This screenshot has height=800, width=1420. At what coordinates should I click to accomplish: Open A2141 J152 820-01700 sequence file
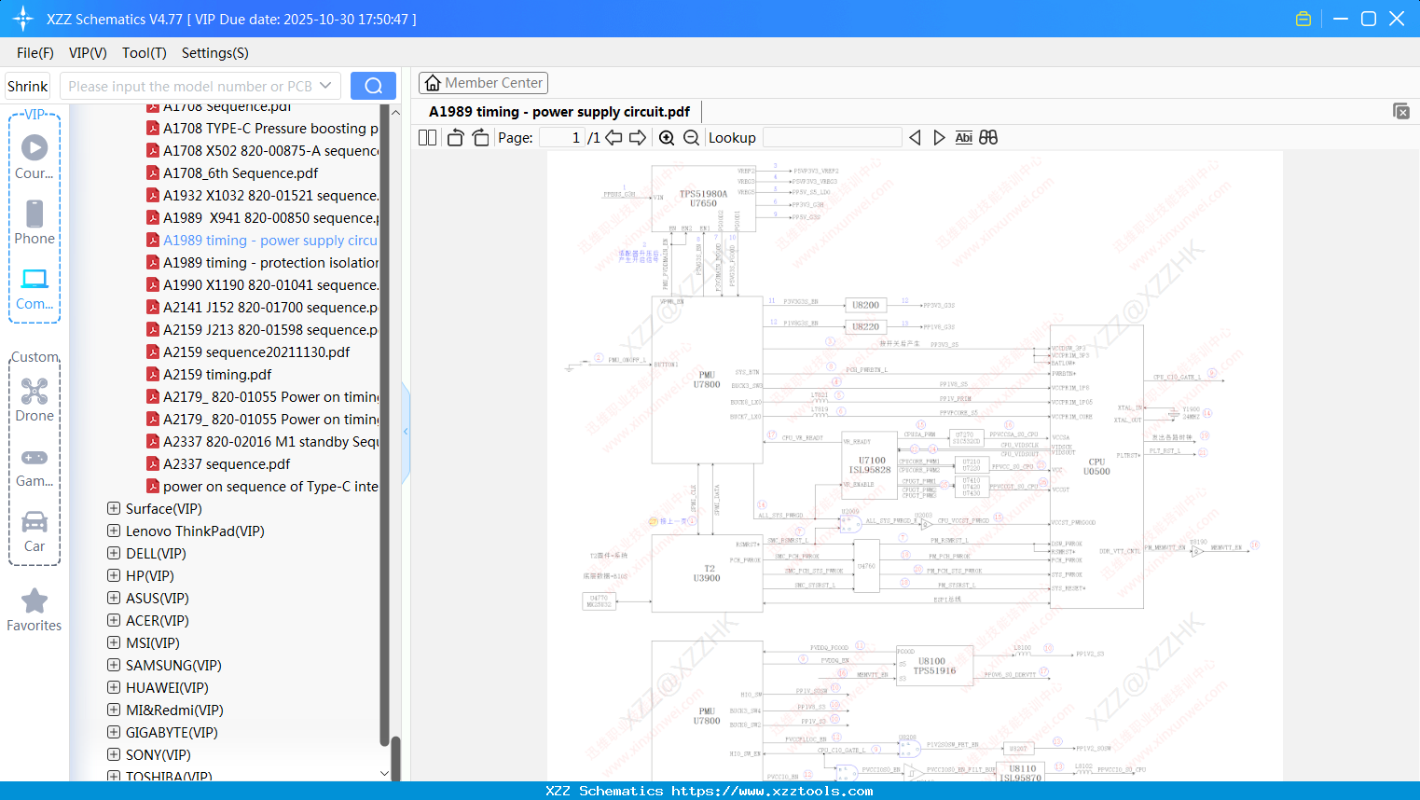[270, 307]
